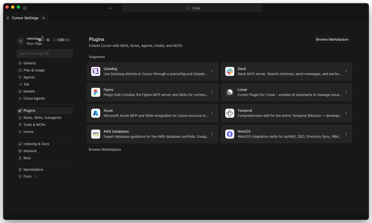Click the Figma plugin title text
Viewport: 372px width, 223px height.
[x=108, y=90]
